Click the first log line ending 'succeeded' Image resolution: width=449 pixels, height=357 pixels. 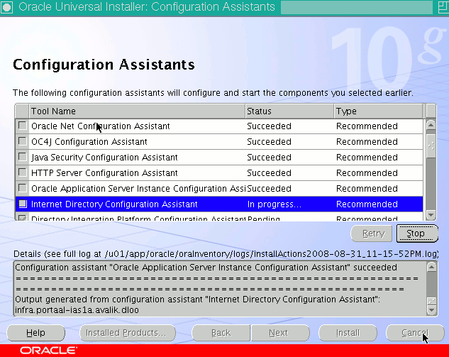click(206, 268)
